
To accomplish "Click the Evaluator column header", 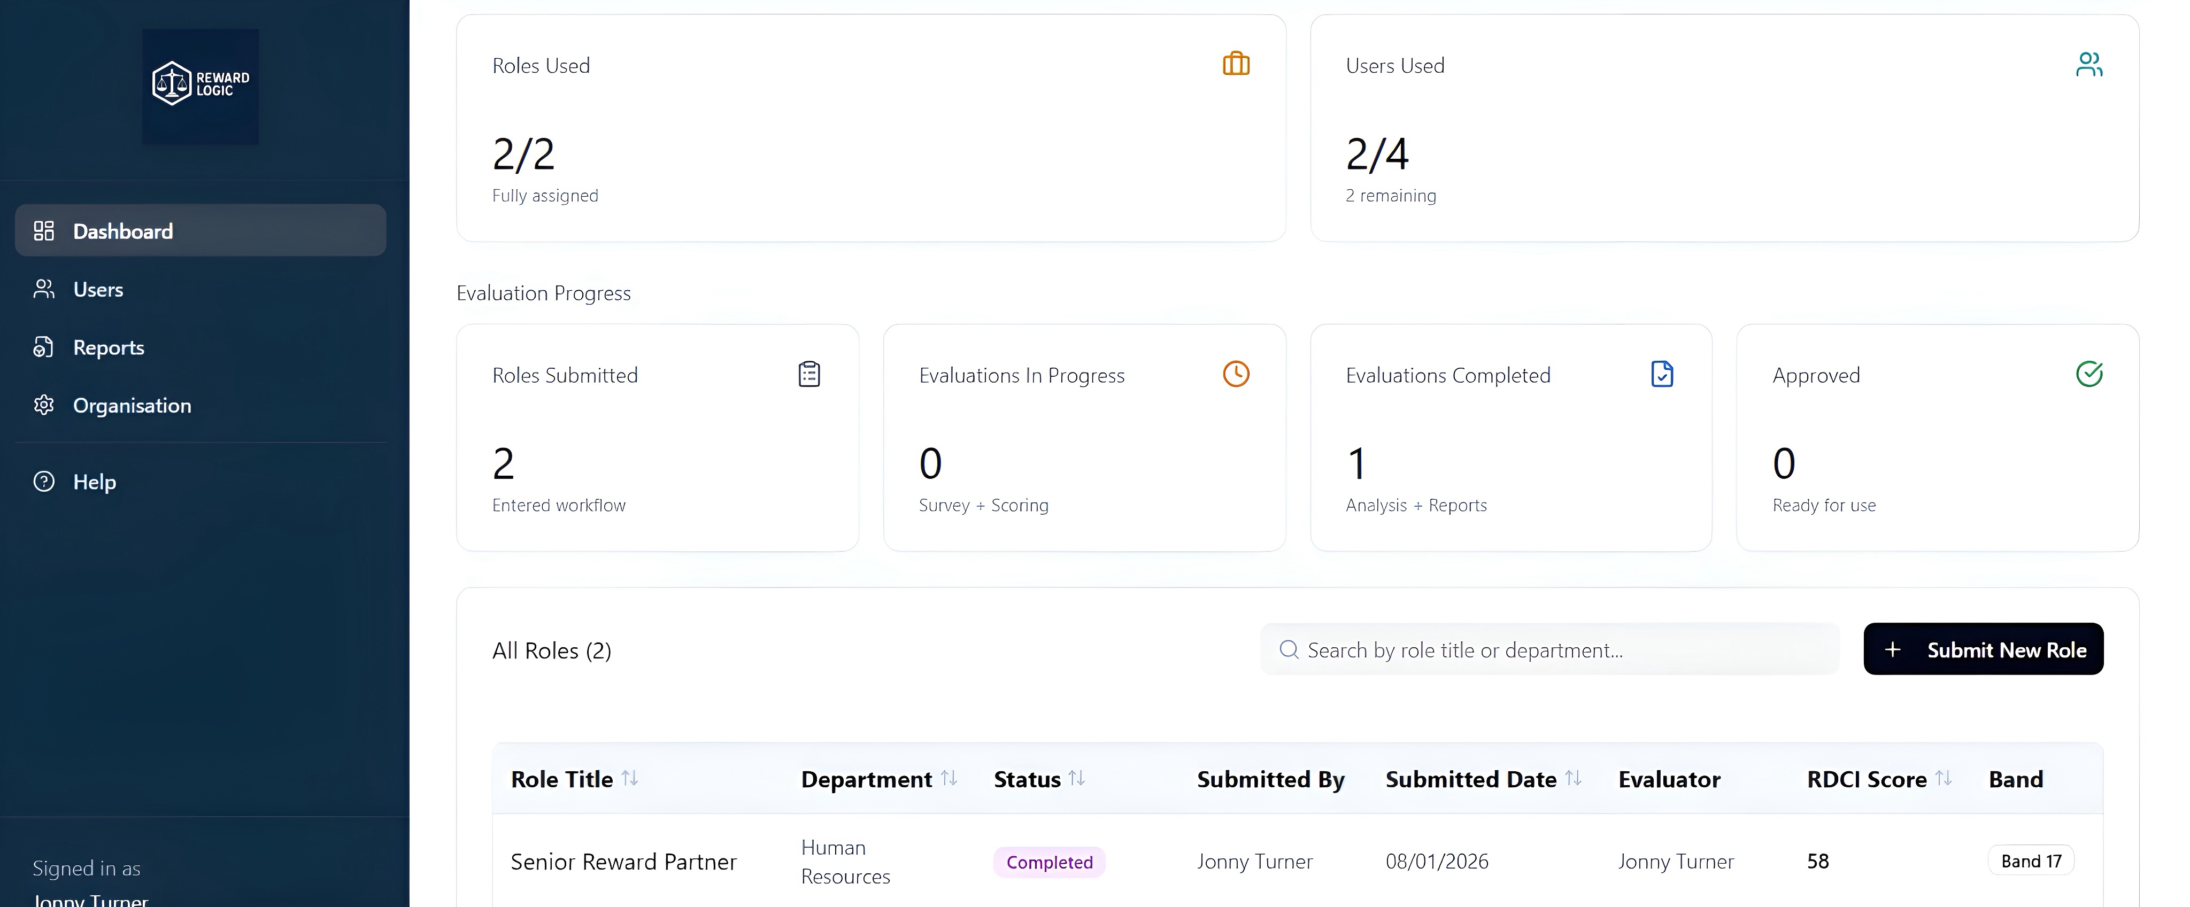I will tap(1669, 779).
